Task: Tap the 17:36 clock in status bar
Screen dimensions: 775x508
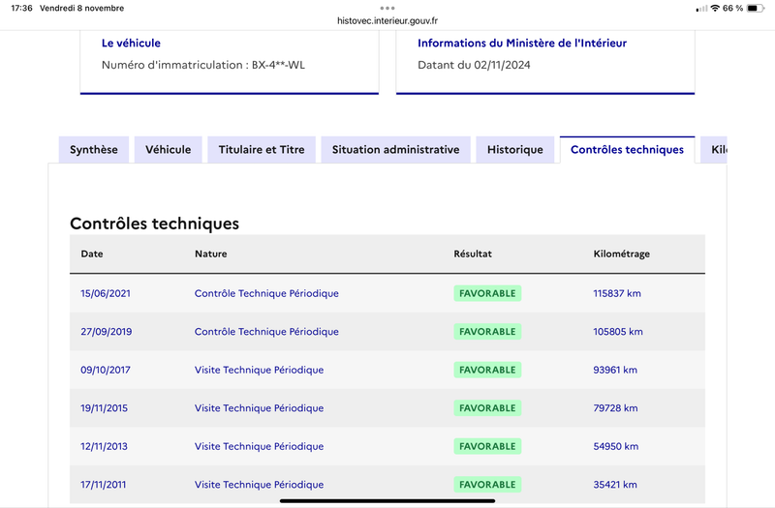Action: coord(21,8)
